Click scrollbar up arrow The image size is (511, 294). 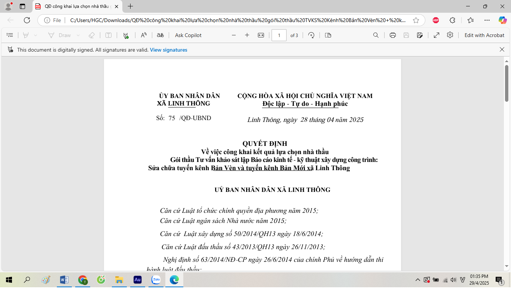coord(507,61)
